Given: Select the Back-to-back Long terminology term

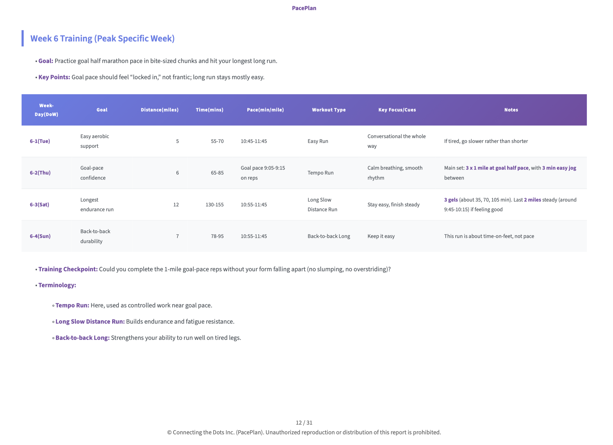Looking at the screenshot, I should [82, 337].
